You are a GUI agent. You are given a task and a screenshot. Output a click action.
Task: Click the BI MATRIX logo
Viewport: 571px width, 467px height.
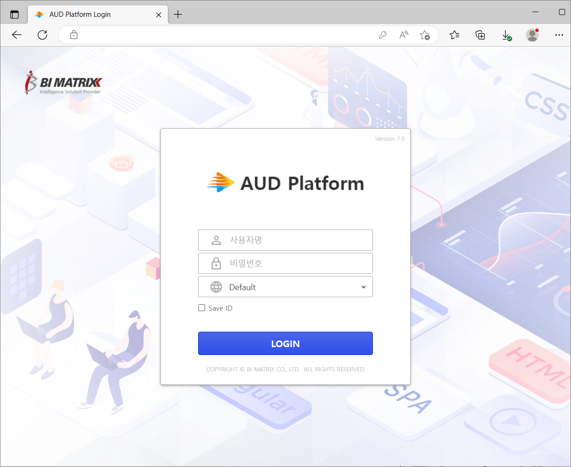[x=63, y=83]
